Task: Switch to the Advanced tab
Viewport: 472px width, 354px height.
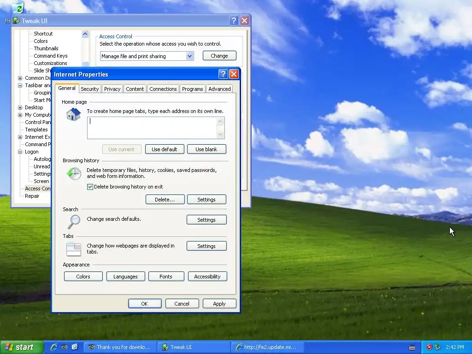Action: click(219, 89)
